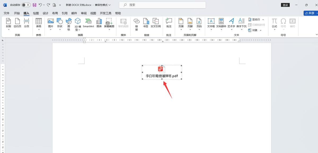Add a Comment (批注)

tap(169, 23)
